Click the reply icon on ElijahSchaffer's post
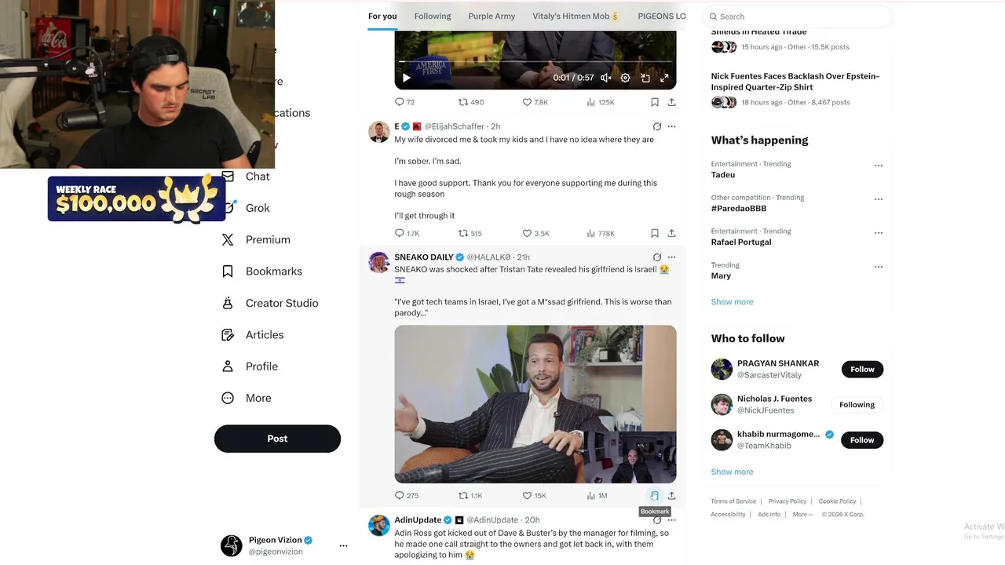Image resolution: width=1005 pixels, height=565 pixels. click(x=400, y=233)
